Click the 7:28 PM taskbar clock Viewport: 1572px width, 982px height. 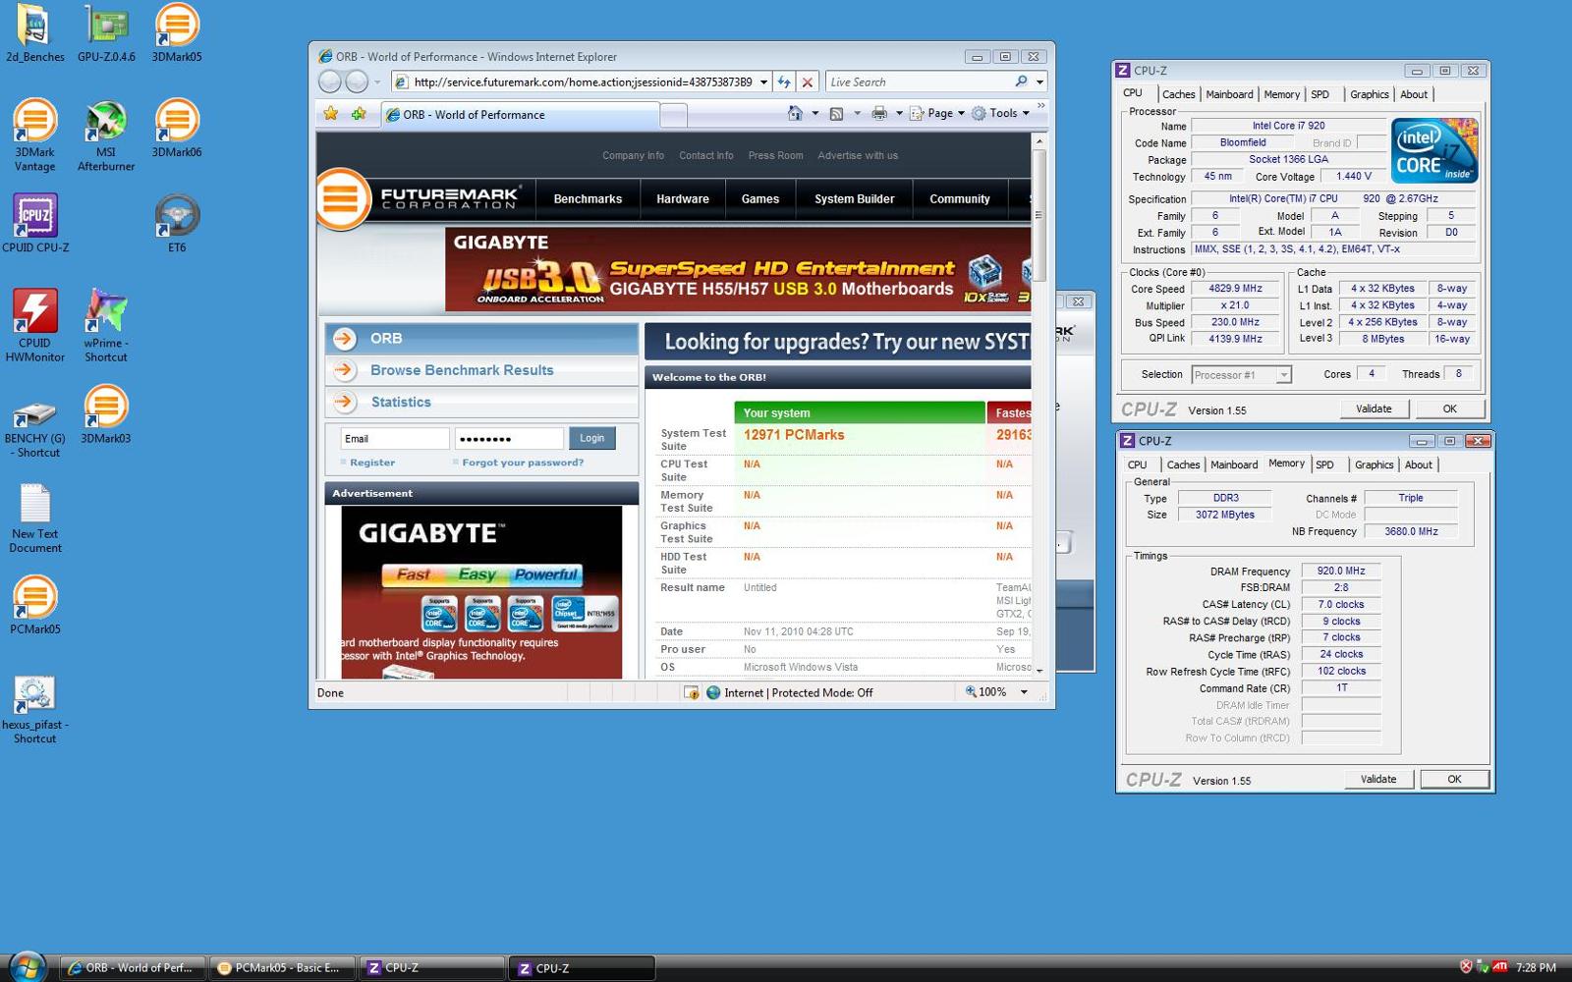click(1536, 967)
